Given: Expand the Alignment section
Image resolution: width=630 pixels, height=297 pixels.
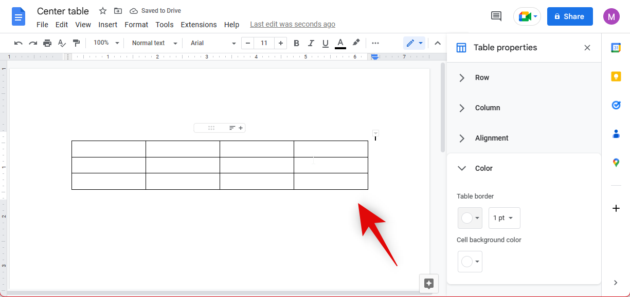Looking at the screenshot, I should (x=492, y=138).
